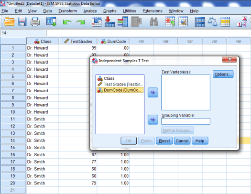Move variable to Grouping Variable arrow

click(x=153, y=119)
